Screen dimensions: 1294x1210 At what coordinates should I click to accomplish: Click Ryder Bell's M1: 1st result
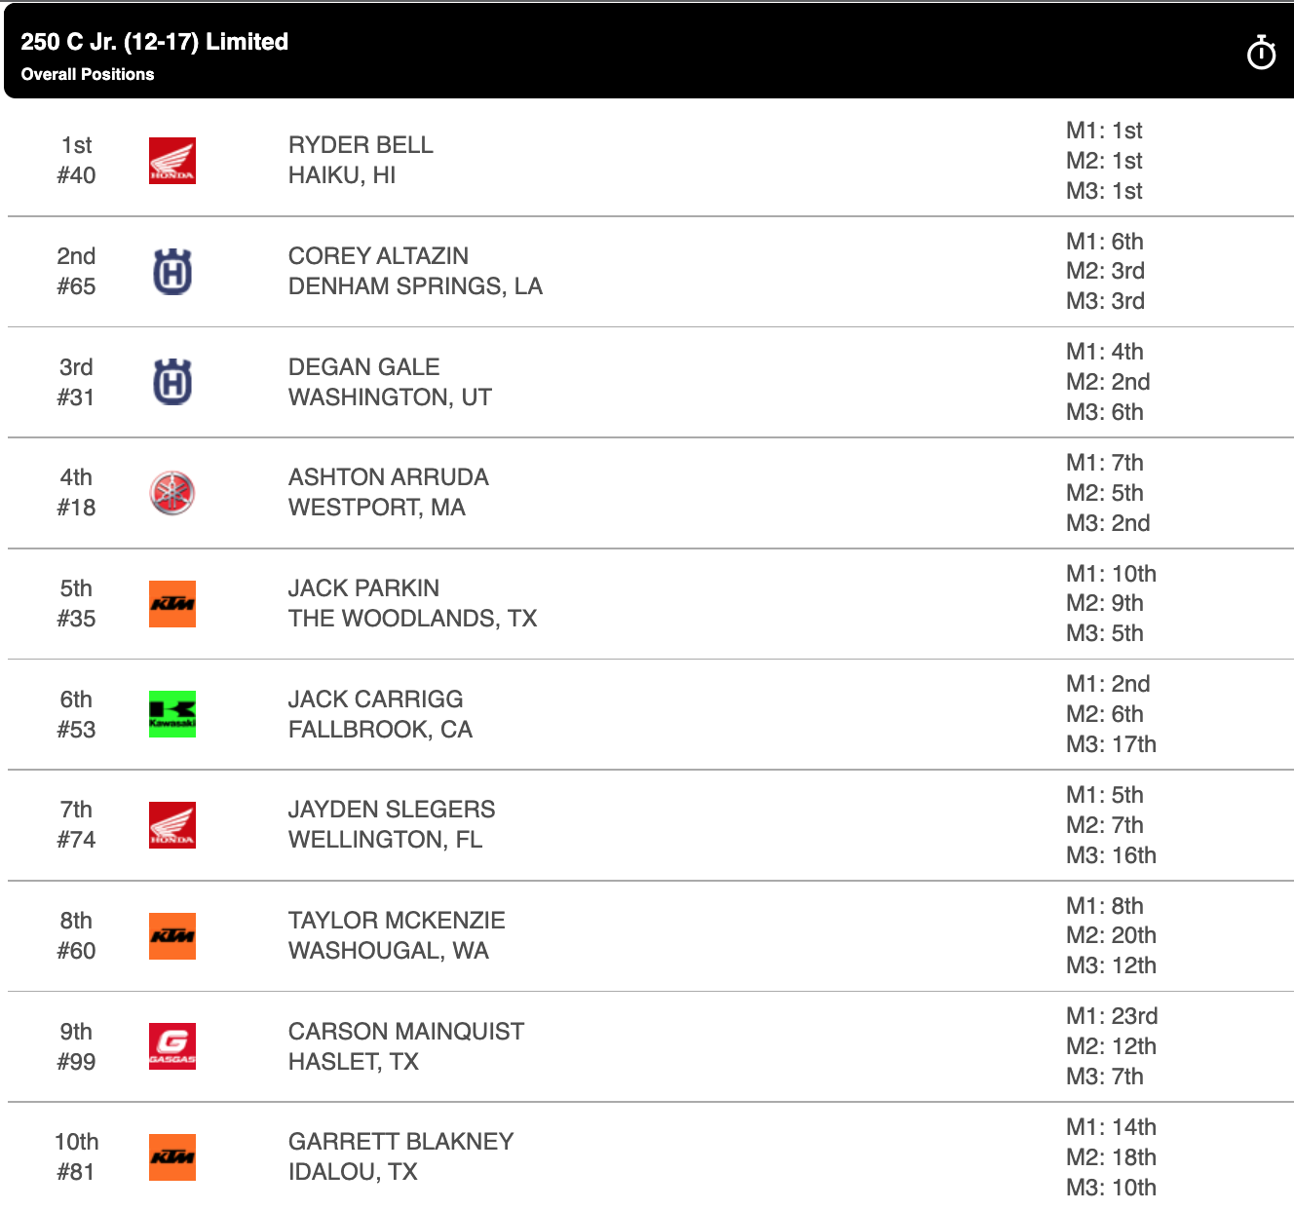click(1104, 131)
